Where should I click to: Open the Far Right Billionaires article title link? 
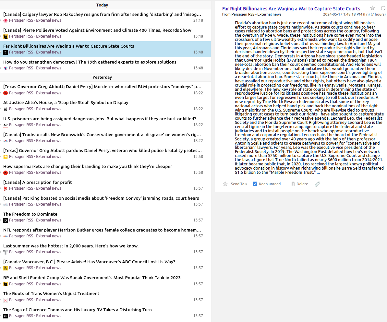291,9
